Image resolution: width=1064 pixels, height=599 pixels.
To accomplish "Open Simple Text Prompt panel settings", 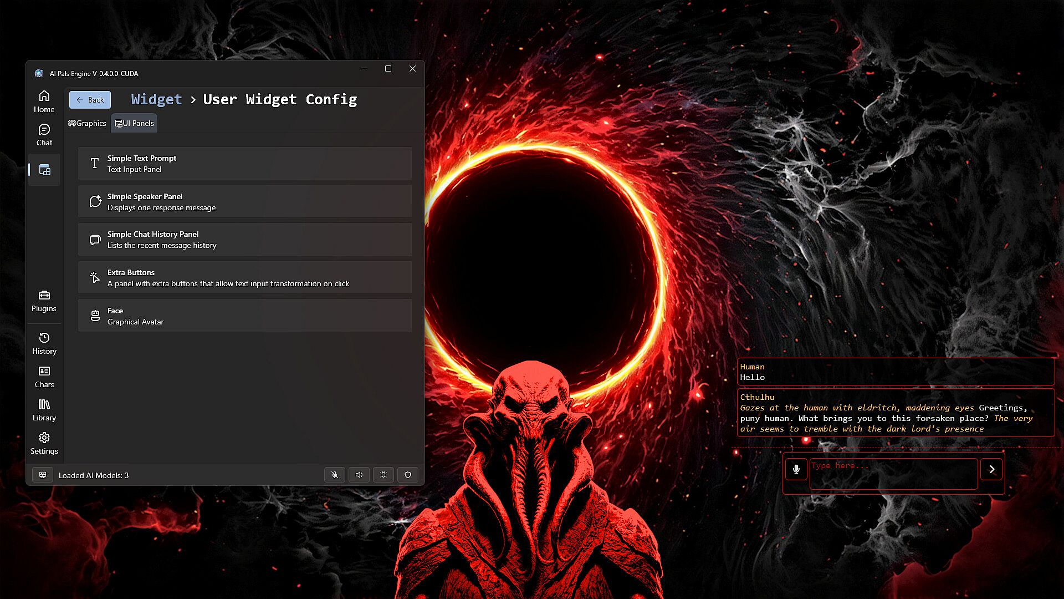I will click(244, 164).
